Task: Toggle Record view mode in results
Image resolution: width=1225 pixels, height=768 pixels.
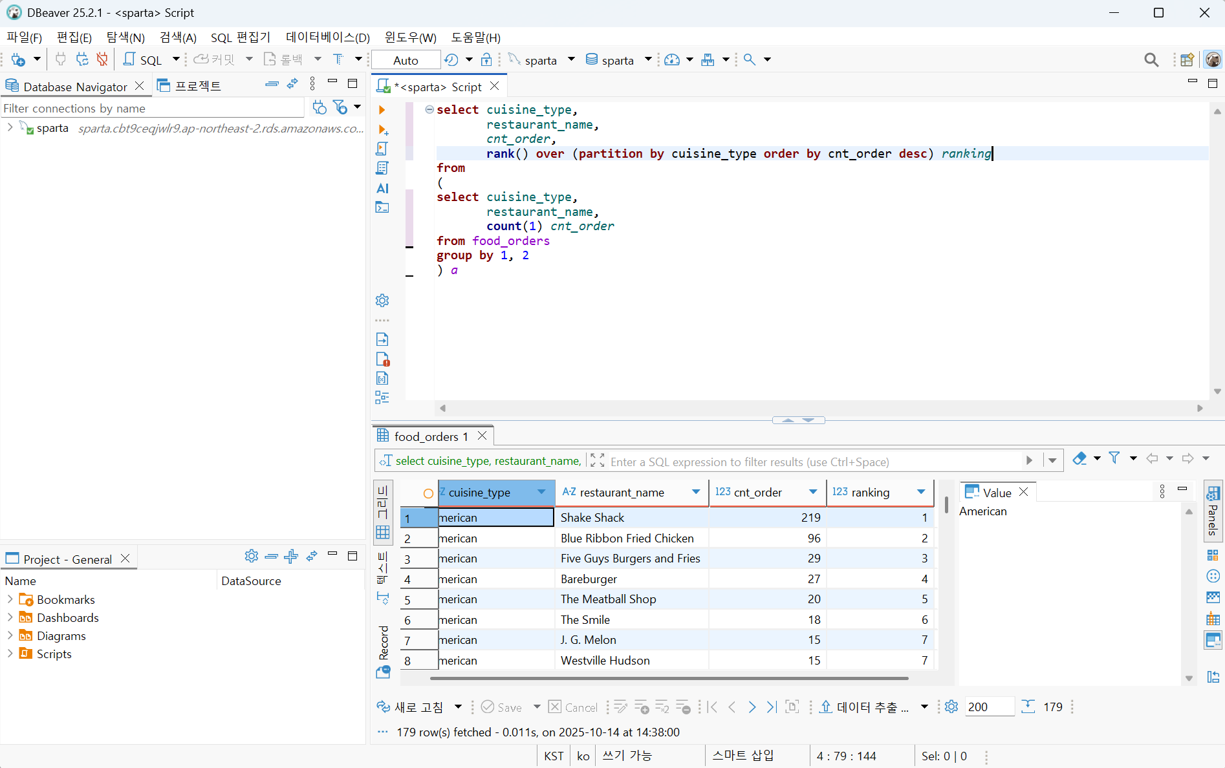Action: pos(384,652)
